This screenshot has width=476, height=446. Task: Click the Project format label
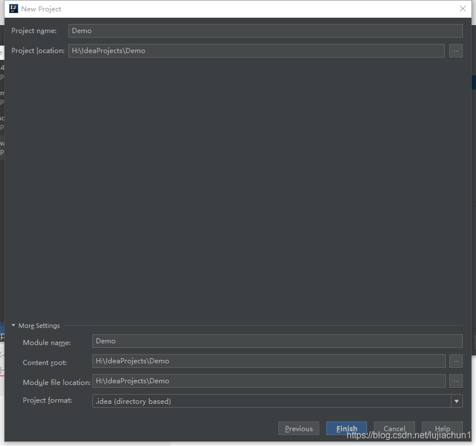[x=47, y=400]
